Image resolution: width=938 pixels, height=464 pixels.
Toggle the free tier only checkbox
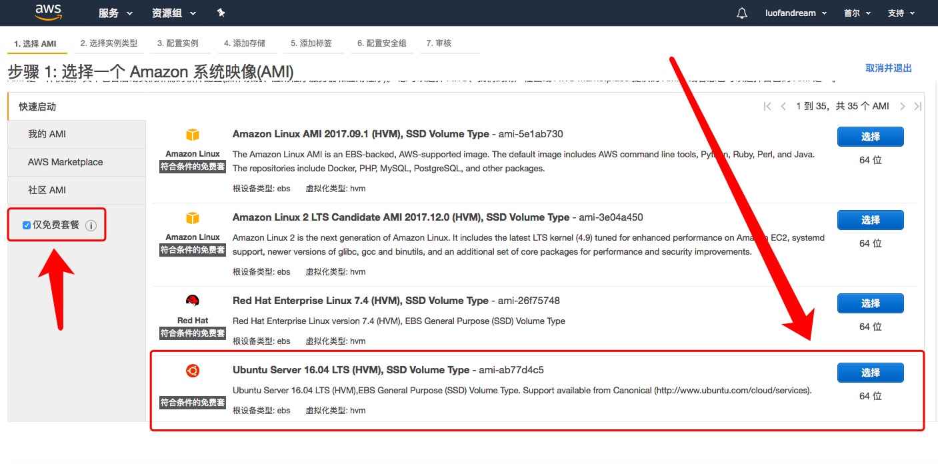point(27,225)
